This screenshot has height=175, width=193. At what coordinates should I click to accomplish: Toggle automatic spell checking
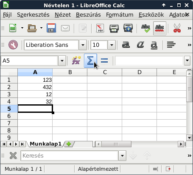(159, 28)
